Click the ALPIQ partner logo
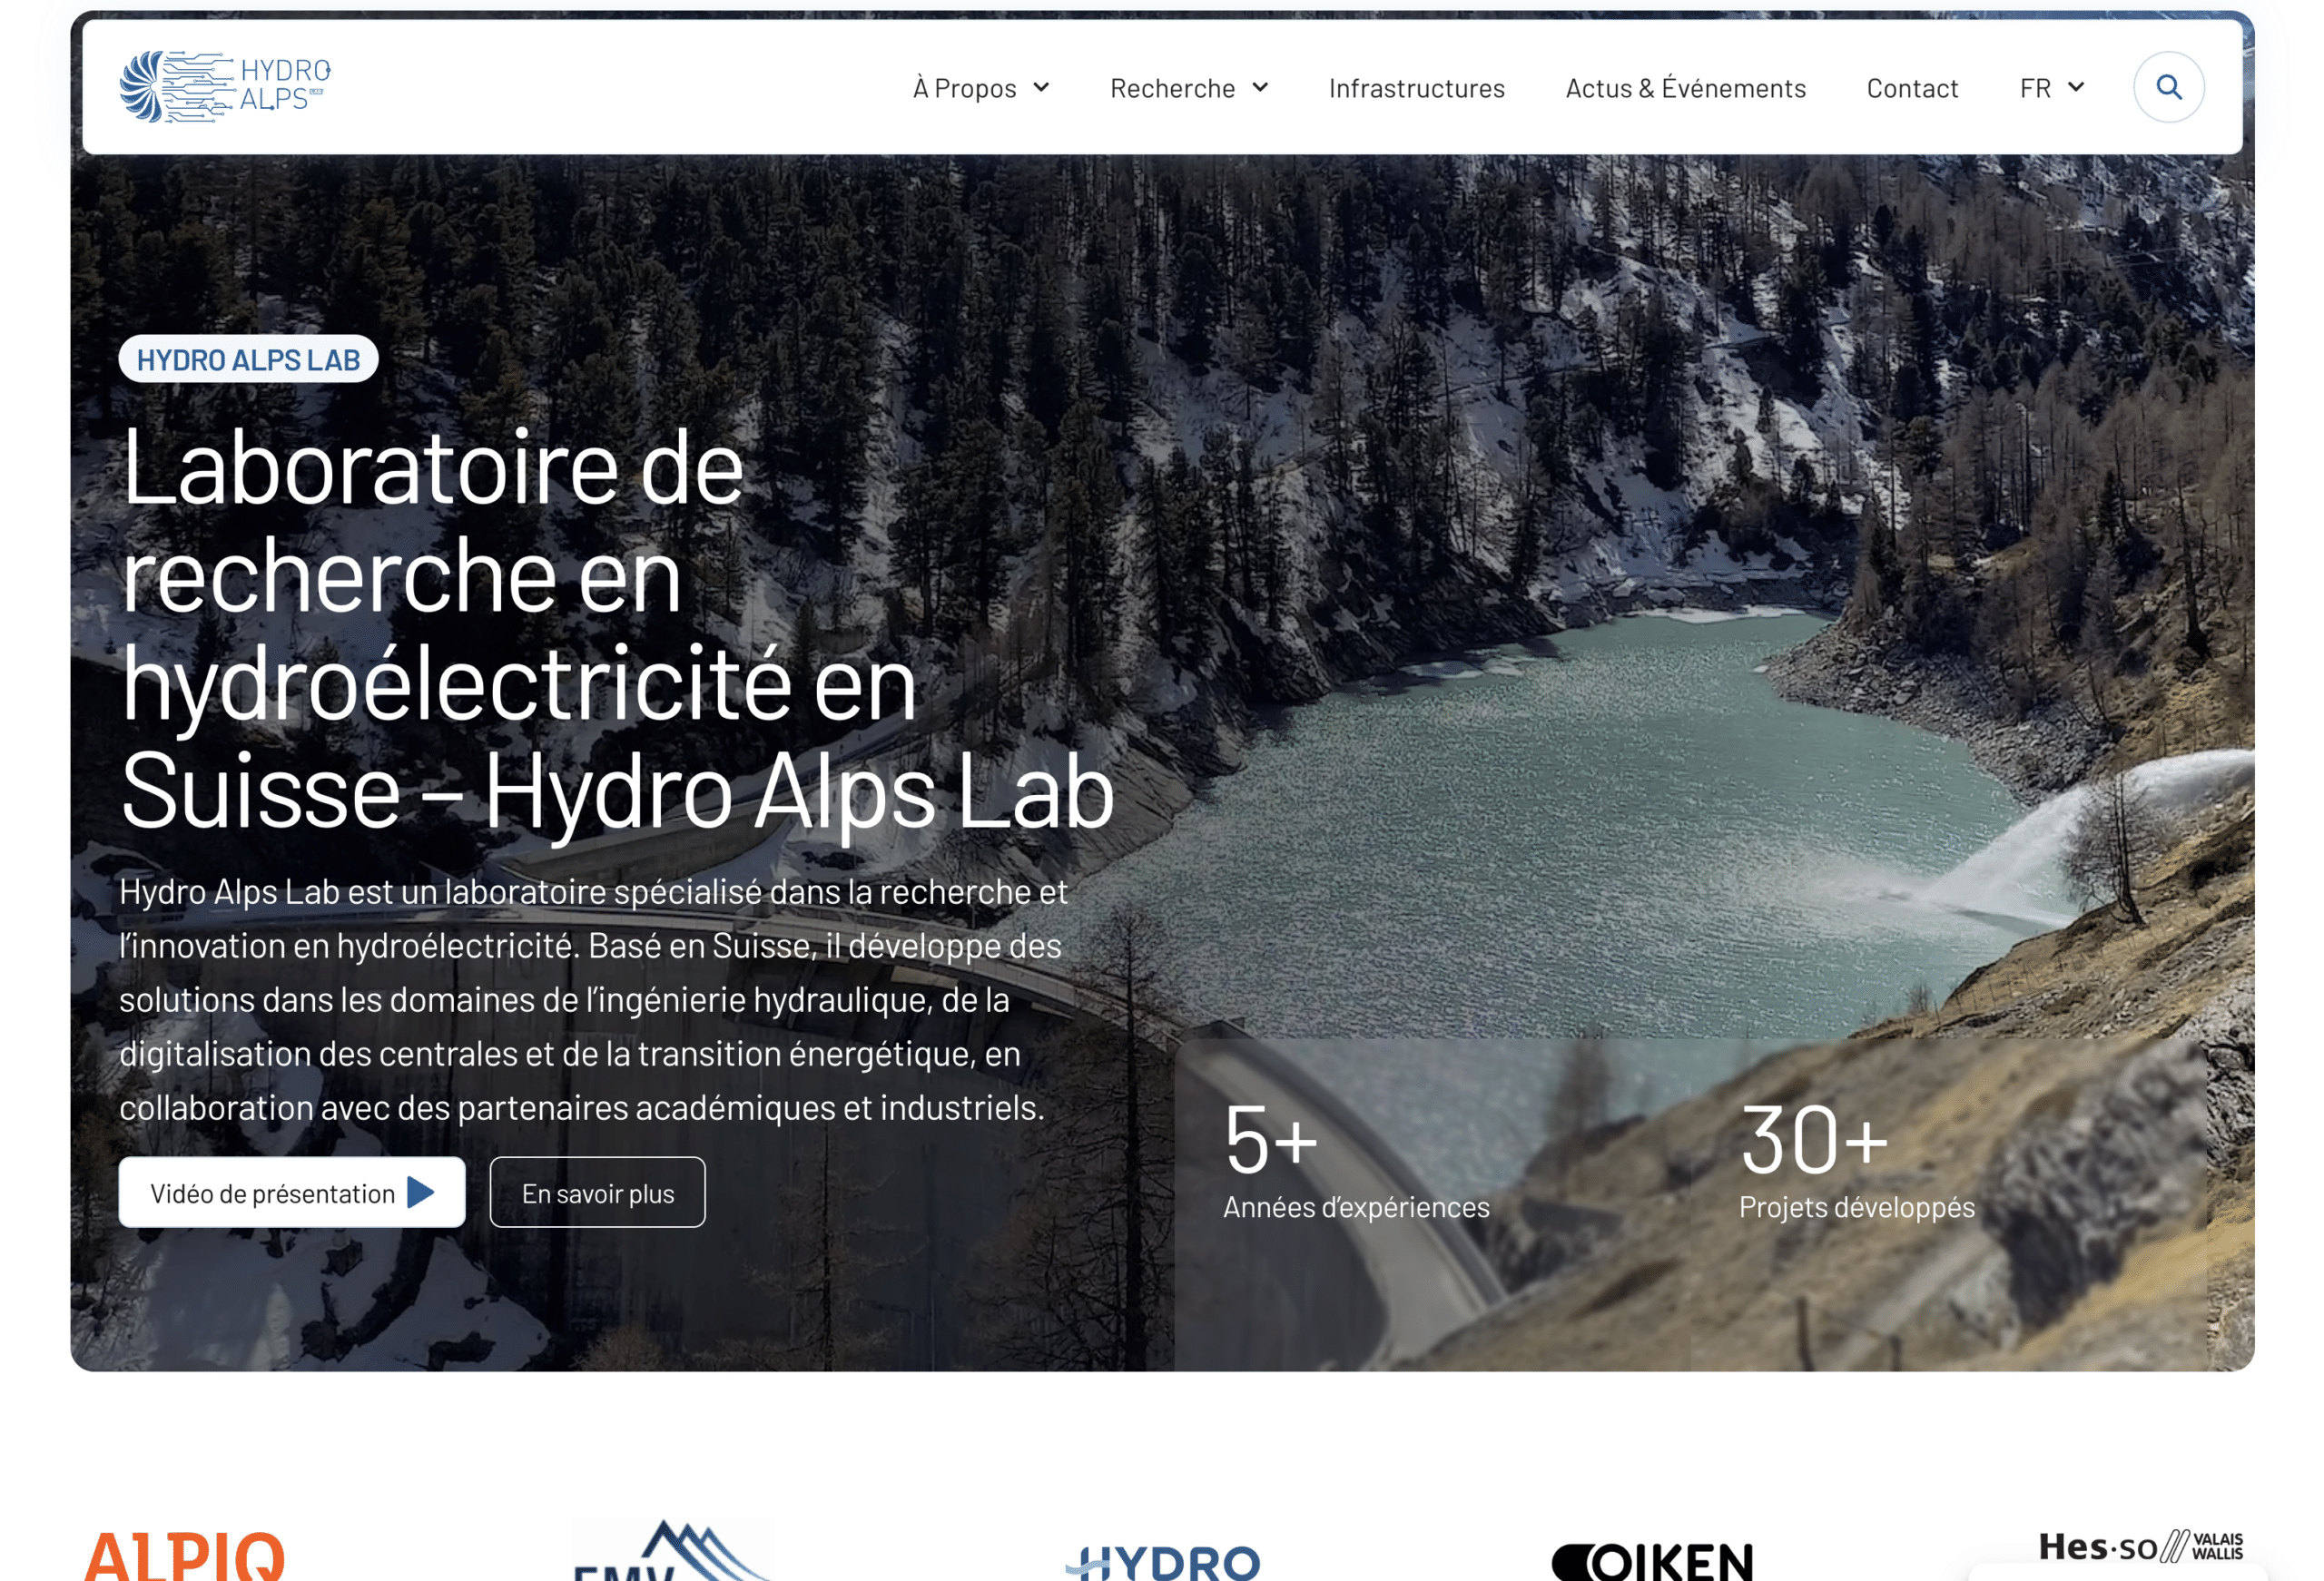This screenshot has width=2324, height=1581. pos(185,1555)
